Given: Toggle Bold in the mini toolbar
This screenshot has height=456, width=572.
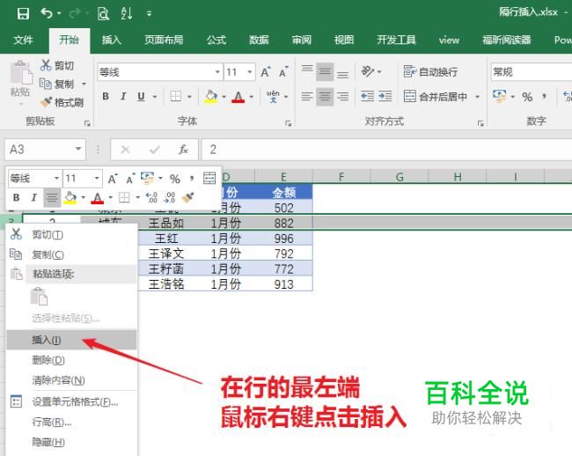Looking at the screenshot, I should (x=16, y=197).
